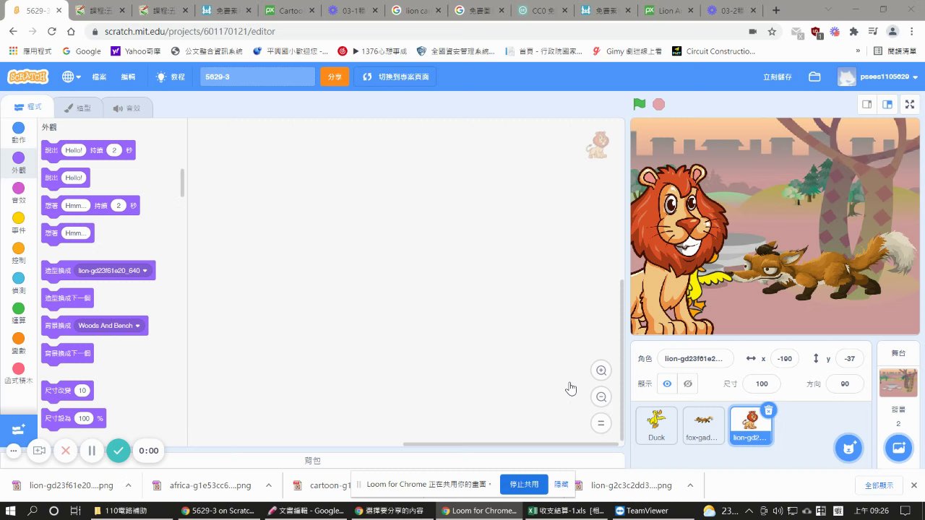Select the 音效 sound category
The height and width of the screenshot is (520, 925).
tap(19, 193)
